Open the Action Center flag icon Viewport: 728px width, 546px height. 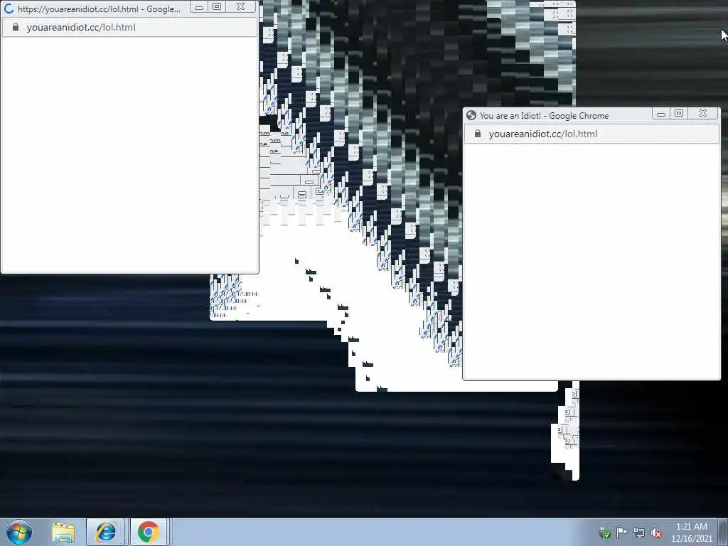[621, 532]
